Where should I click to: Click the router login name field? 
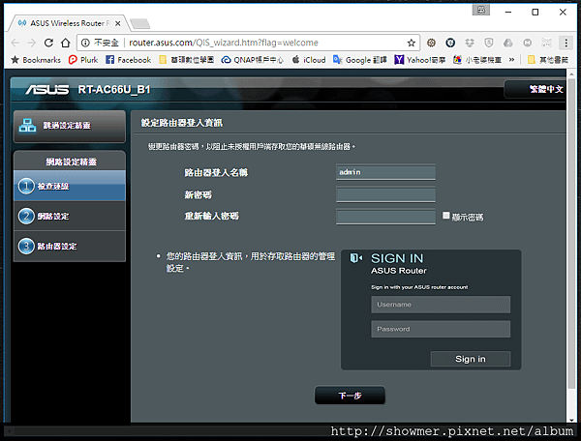[x=385, y=172]
